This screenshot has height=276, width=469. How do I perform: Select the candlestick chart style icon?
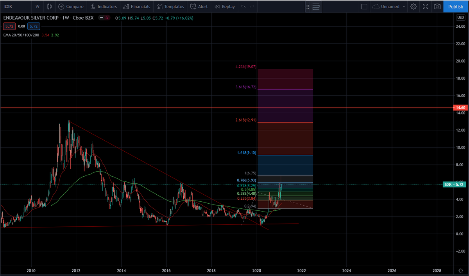tap(49, 6)
